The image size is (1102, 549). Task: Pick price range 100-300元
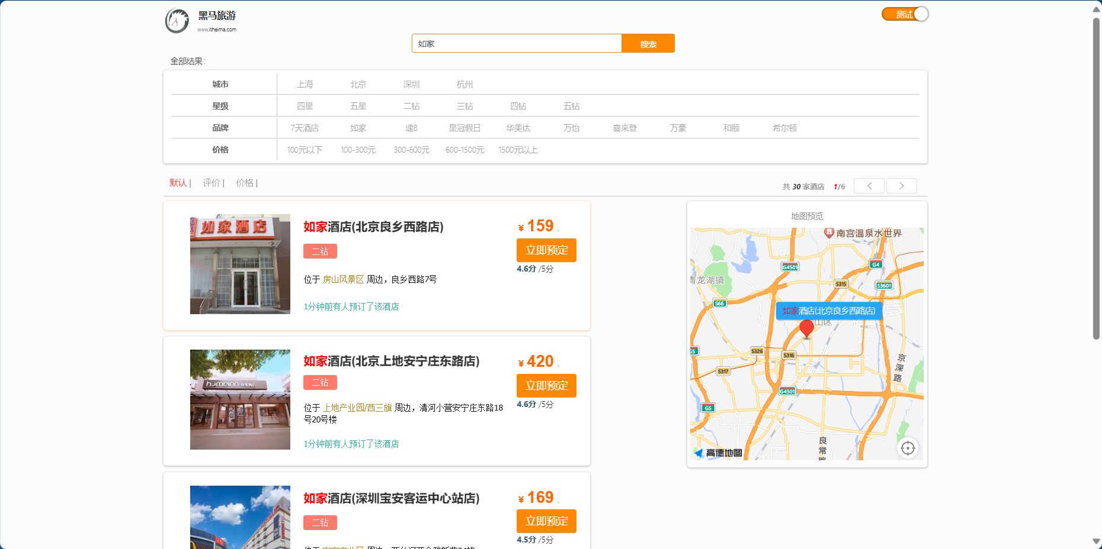[x=358, y=150]
